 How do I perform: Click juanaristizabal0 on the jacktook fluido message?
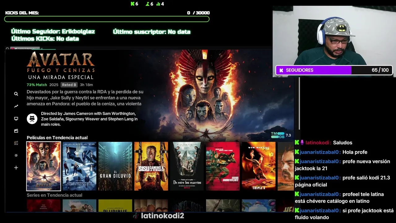(x=320, y=211)
